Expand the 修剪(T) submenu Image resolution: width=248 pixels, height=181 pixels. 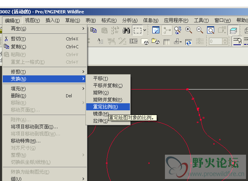[x=44, y=72]
